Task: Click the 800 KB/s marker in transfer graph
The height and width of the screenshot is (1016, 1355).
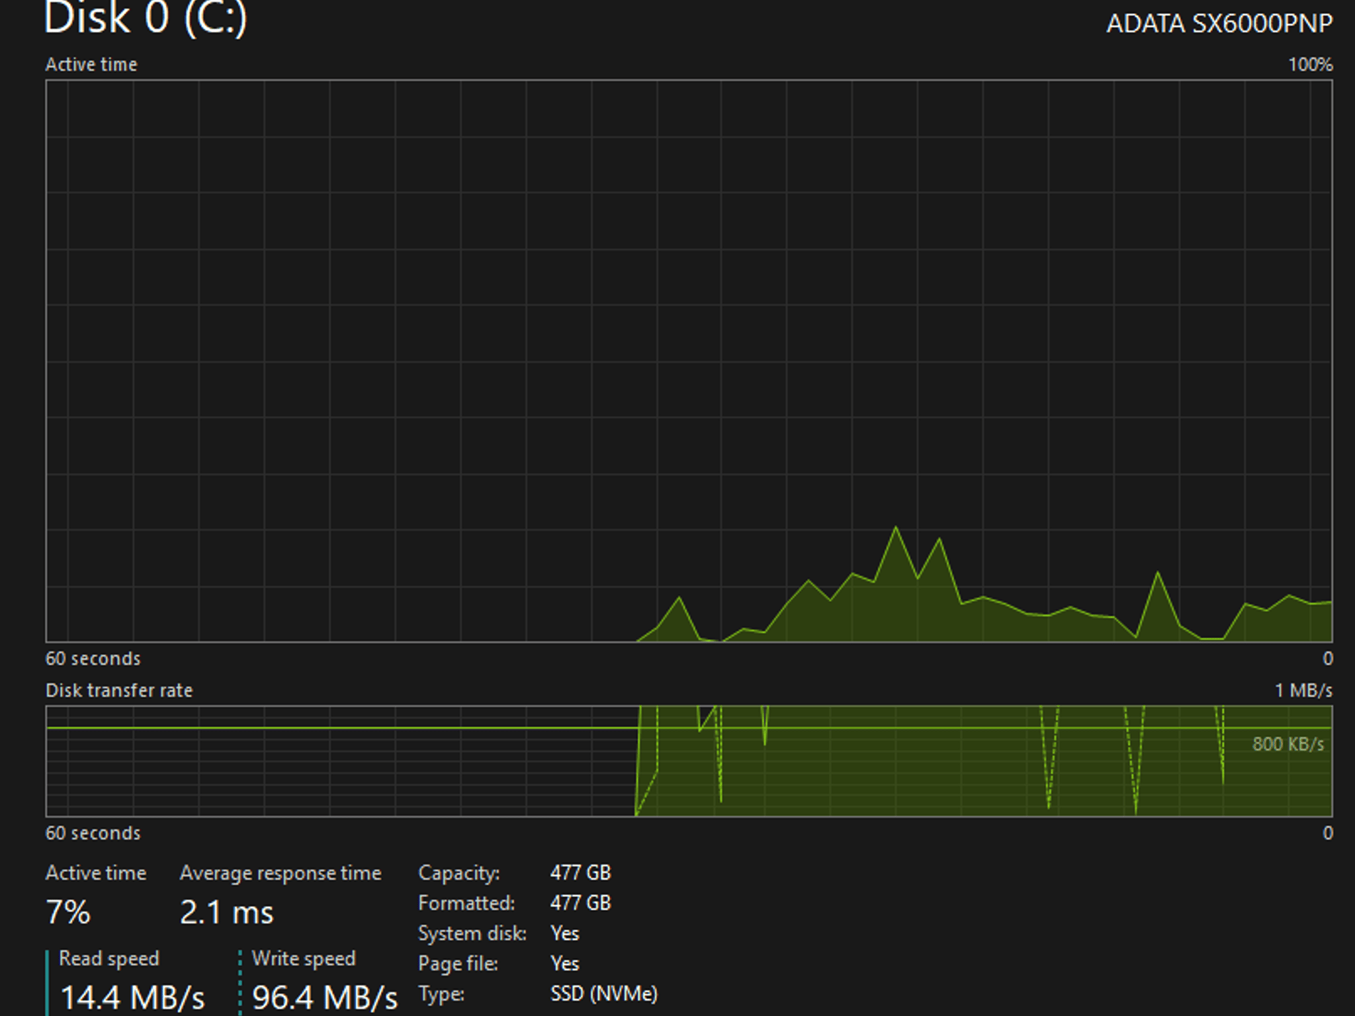Action: pos(1288,744)
